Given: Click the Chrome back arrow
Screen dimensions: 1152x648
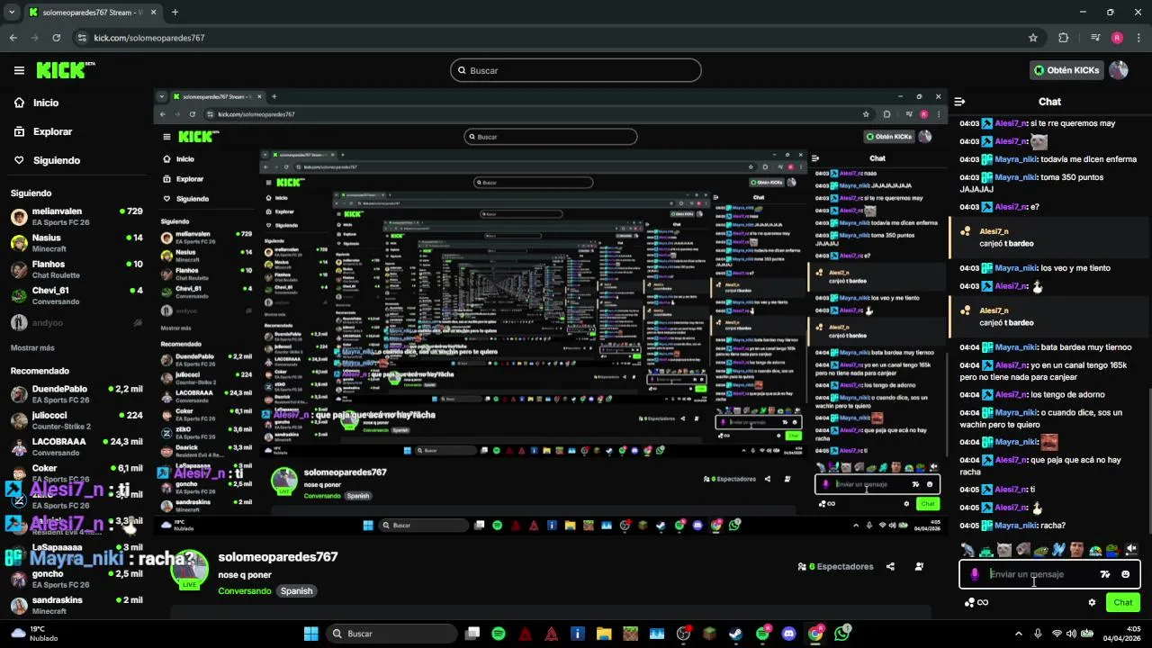Looking at the screenshot, I should [13, 38].
